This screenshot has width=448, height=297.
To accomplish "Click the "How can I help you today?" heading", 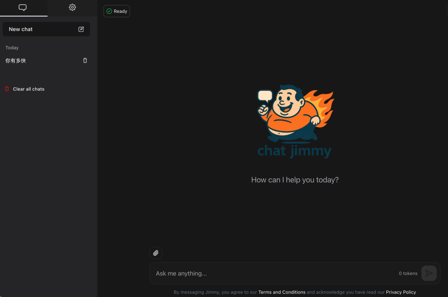I will (x=295, y=180).
